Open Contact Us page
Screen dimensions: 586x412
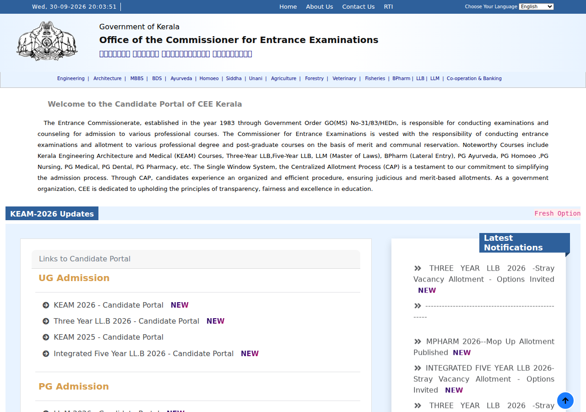[x=358, y=7]
